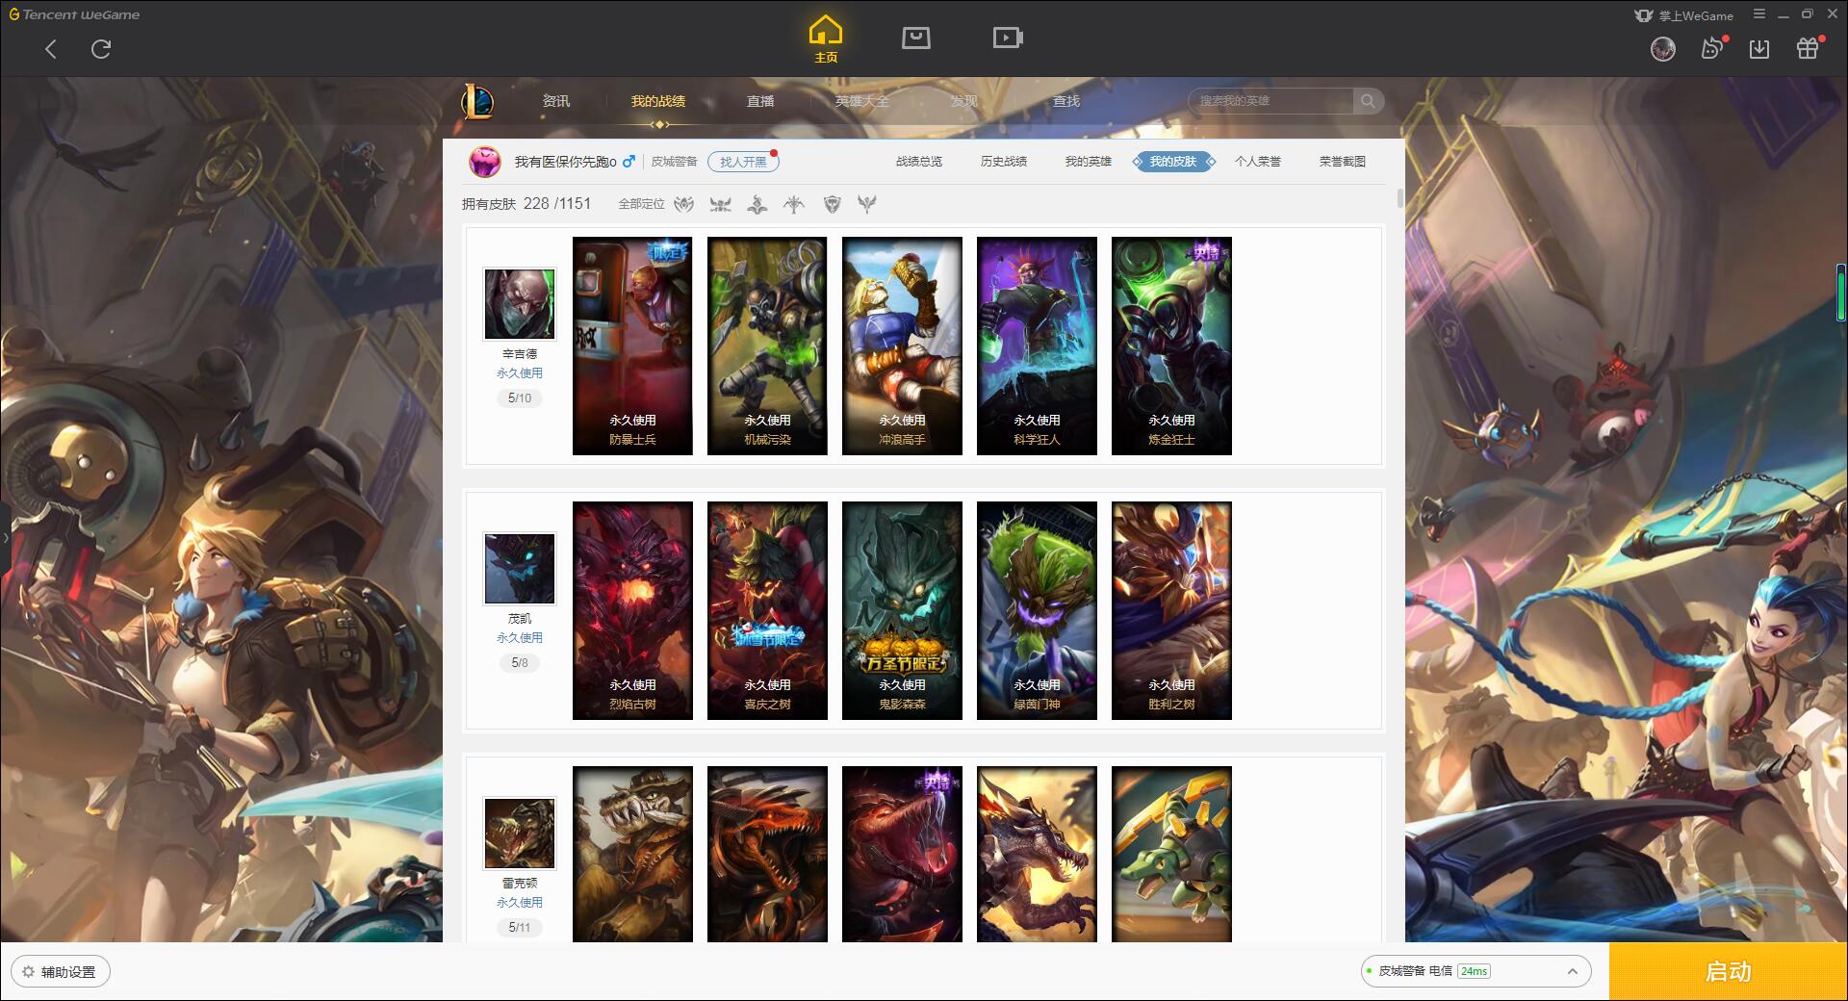Screen dimensions: 1848x1001
Task: Open the 机械污染 skin card
Action: tap(767, 346)
